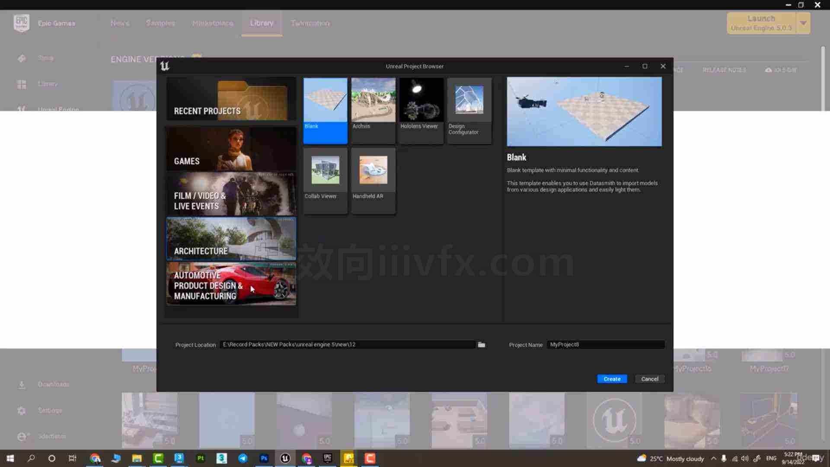Choose the Handheld AR template

point(373,180)
